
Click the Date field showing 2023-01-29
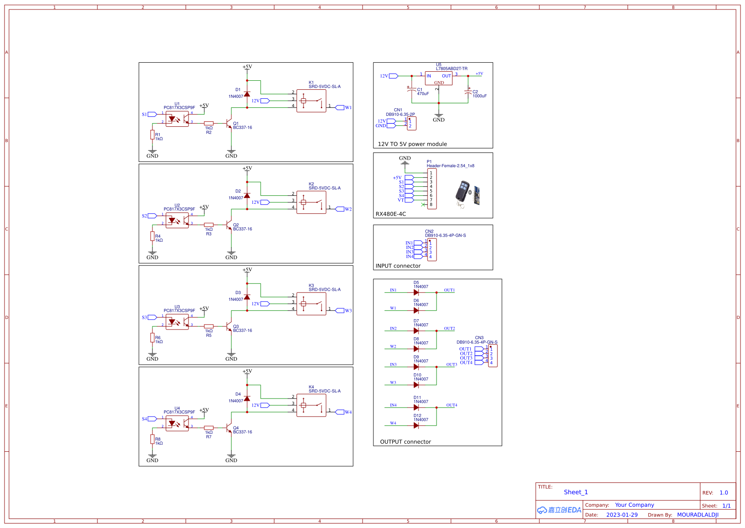(x=622, y=514)
